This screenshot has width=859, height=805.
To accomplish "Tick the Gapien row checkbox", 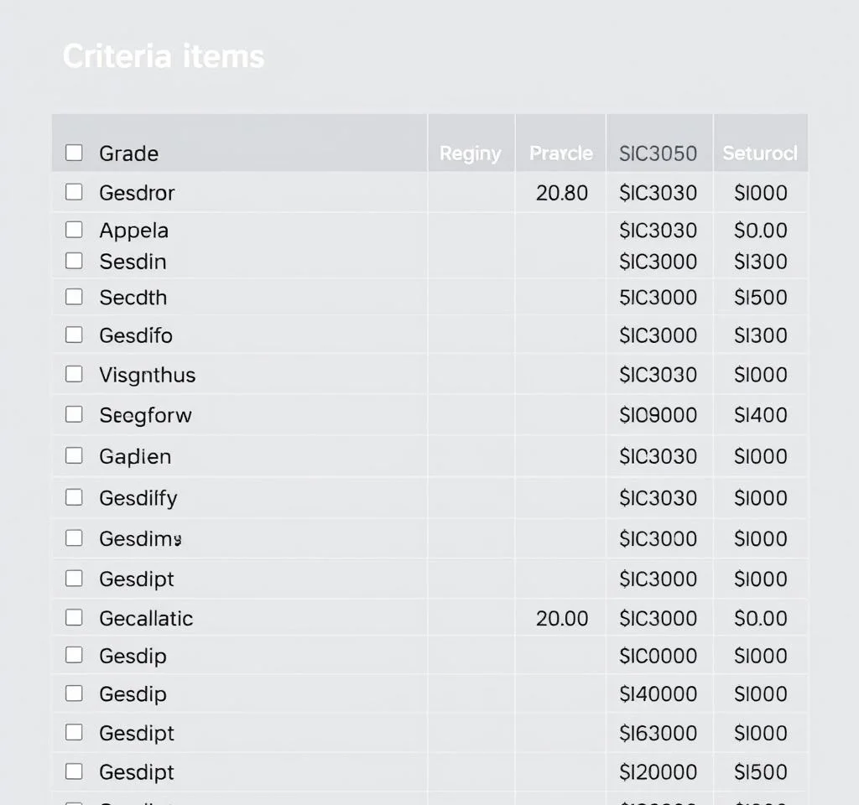I will point(75,456).
